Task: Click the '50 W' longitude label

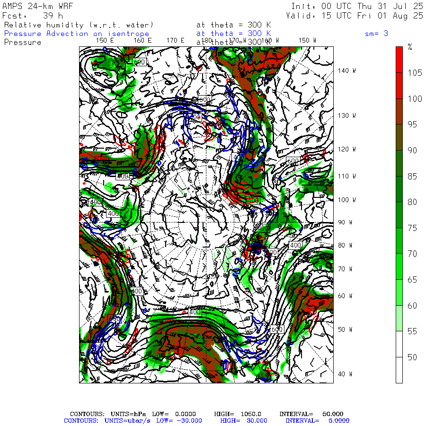Action: [345, 329]
